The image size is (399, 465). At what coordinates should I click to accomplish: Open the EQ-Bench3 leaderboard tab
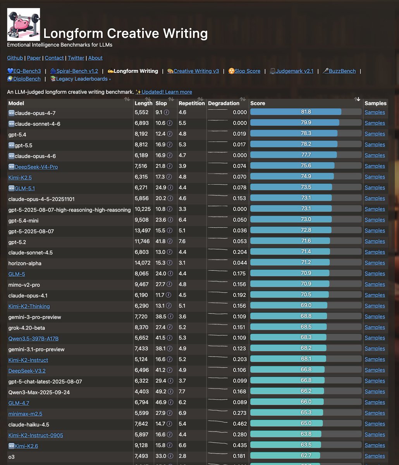(x=24, y=71)
